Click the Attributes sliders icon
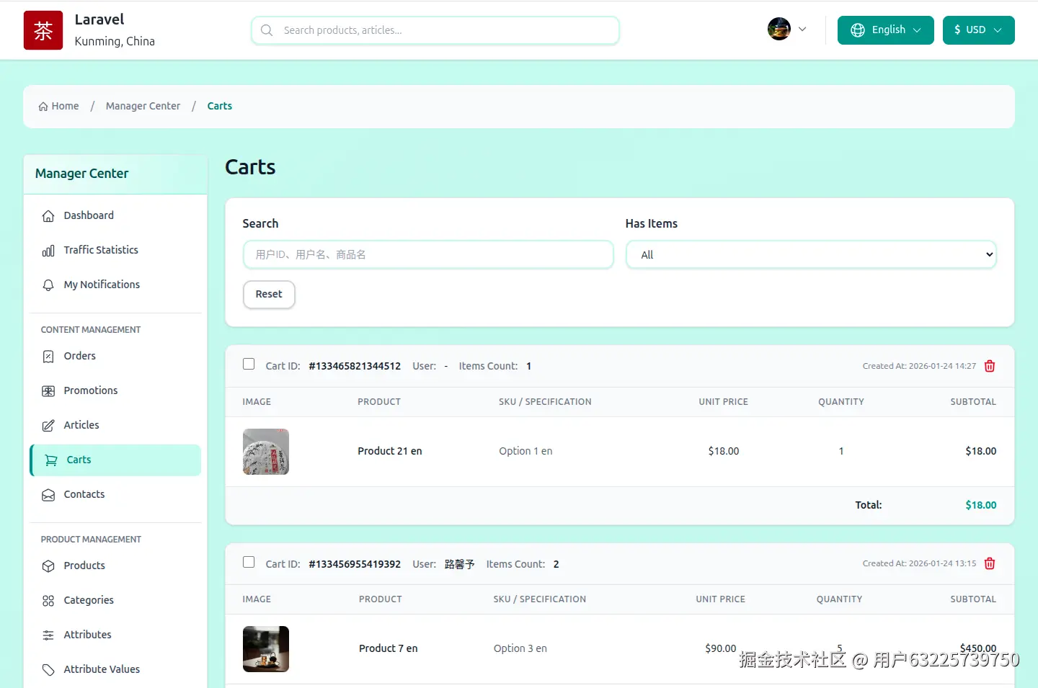 48,635
